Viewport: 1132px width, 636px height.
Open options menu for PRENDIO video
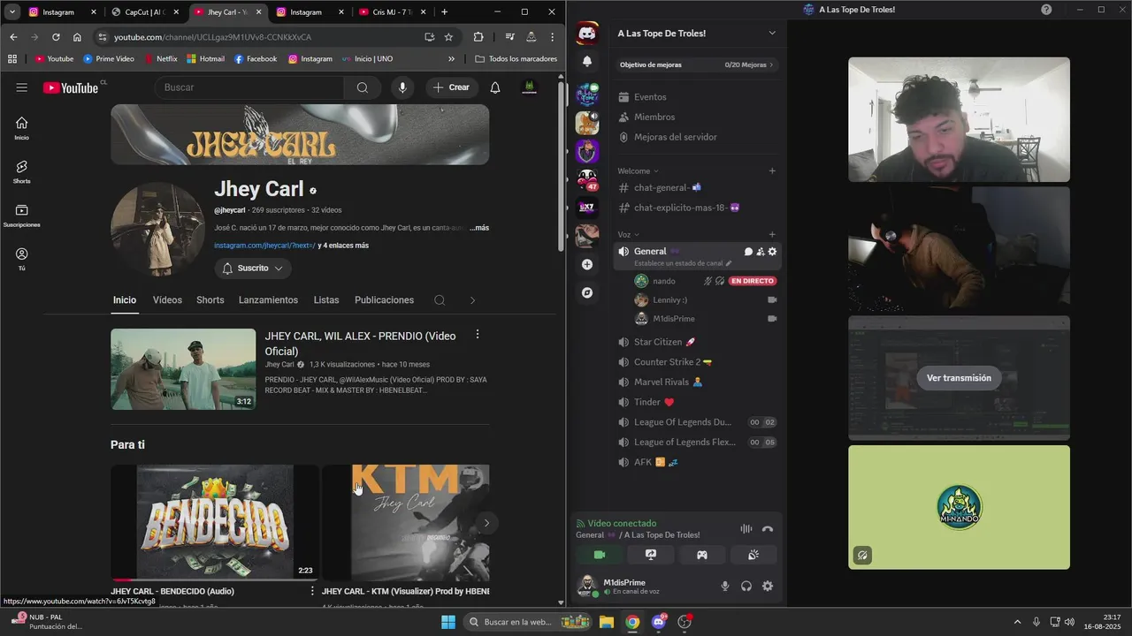478,335
